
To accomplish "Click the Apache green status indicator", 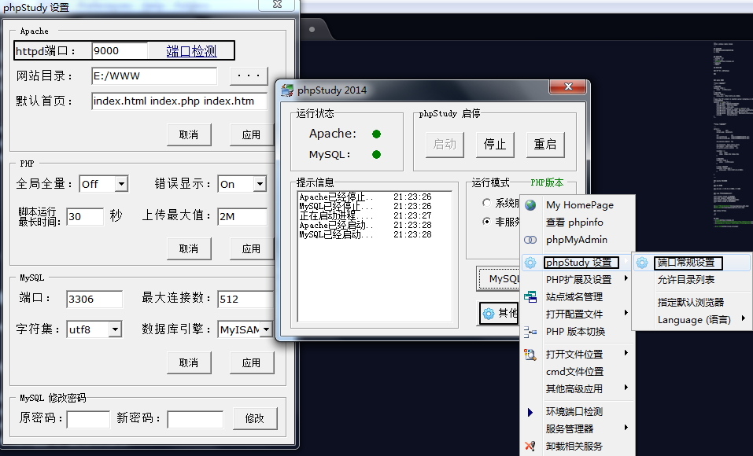I will click(376, 134).
